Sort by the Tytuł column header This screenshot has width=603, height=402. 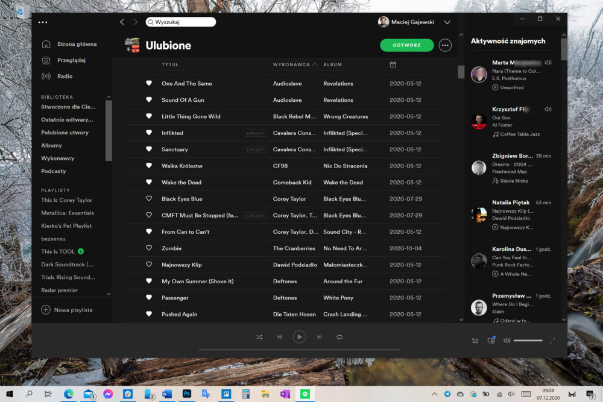170,64
